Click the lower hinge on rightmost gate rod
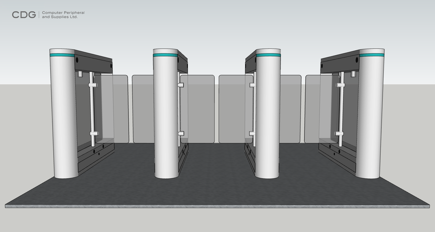 (339, 133)
